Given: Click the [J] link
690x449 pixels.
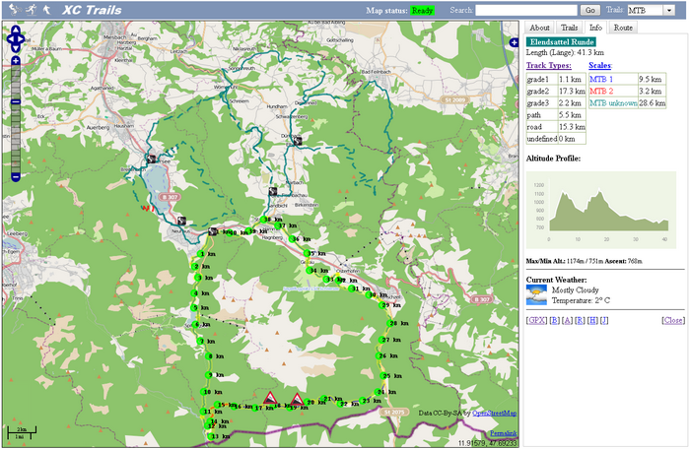Looking at the screenshot, I should (604, 320).
